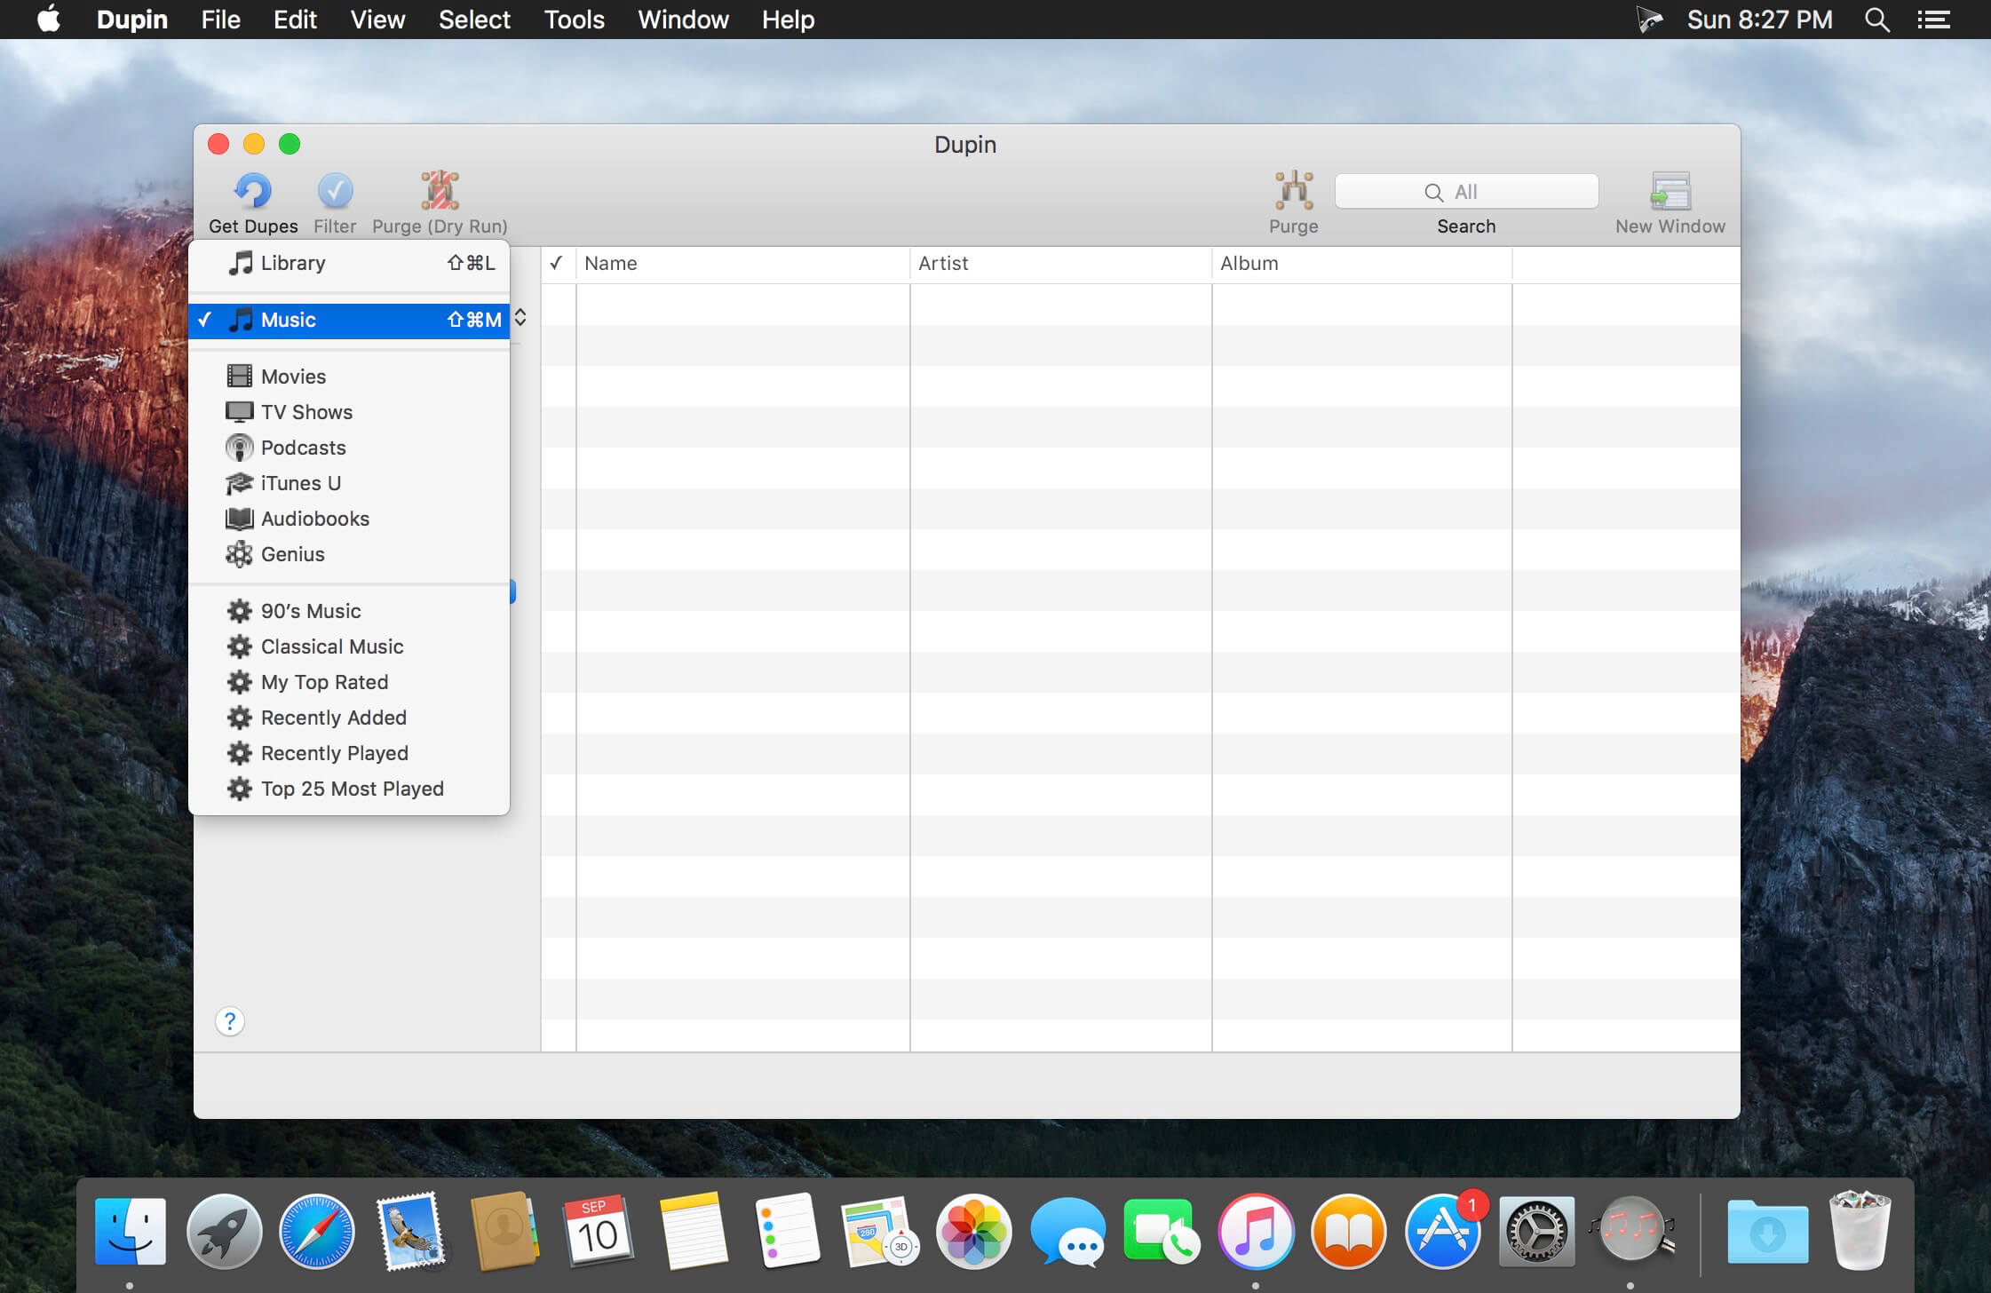Open the Select menu
The width and height of the screenshot is (1991, 1293).
point(474,20)
